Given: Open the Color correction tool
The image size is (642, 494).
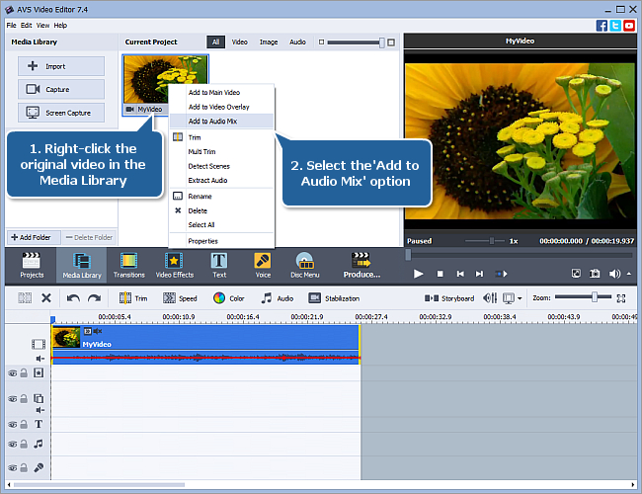Looking at the screenshot, I should point(228,298).
